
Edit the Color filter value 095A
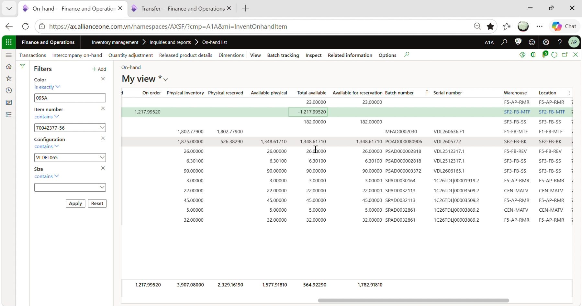(70, 98)
